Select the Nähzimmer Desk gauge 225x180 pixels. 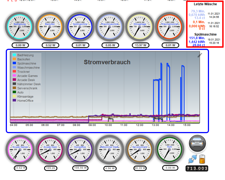point(109,150)
